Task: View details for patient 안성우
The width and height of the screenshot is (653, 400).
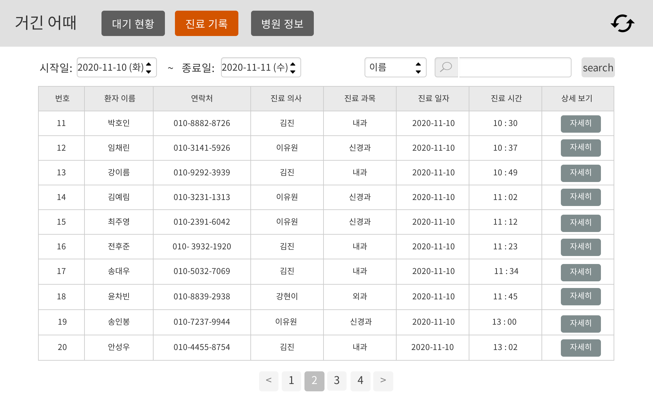Action: pyautogui.click(x=581, y=348)
